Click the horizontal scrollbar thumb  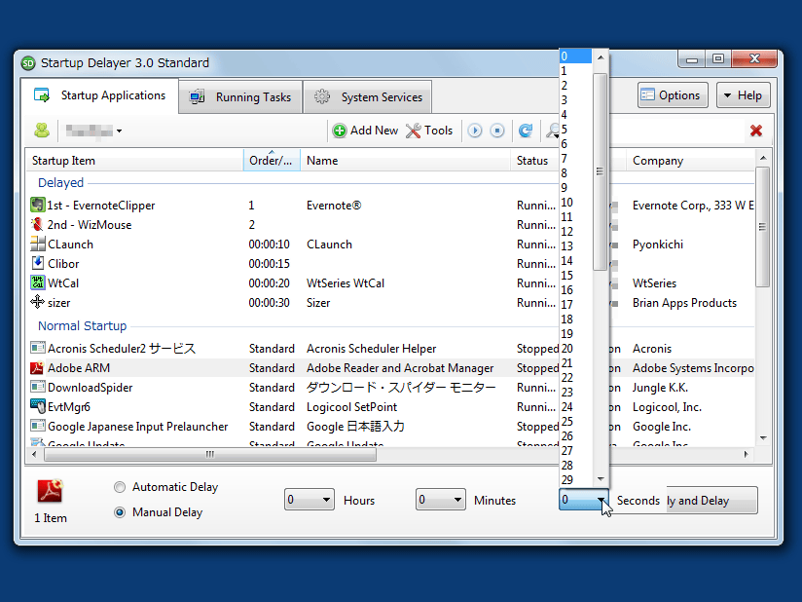pos(210,454)
